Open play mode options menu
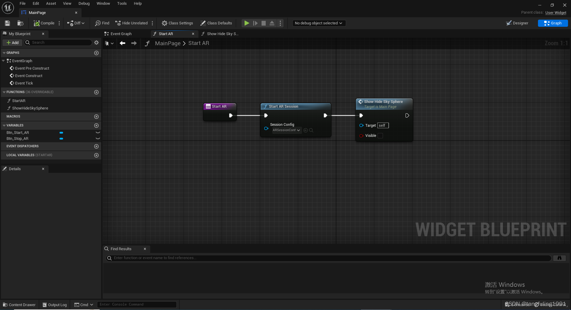This screenshot has width=571, height=310. coord(280,23)
